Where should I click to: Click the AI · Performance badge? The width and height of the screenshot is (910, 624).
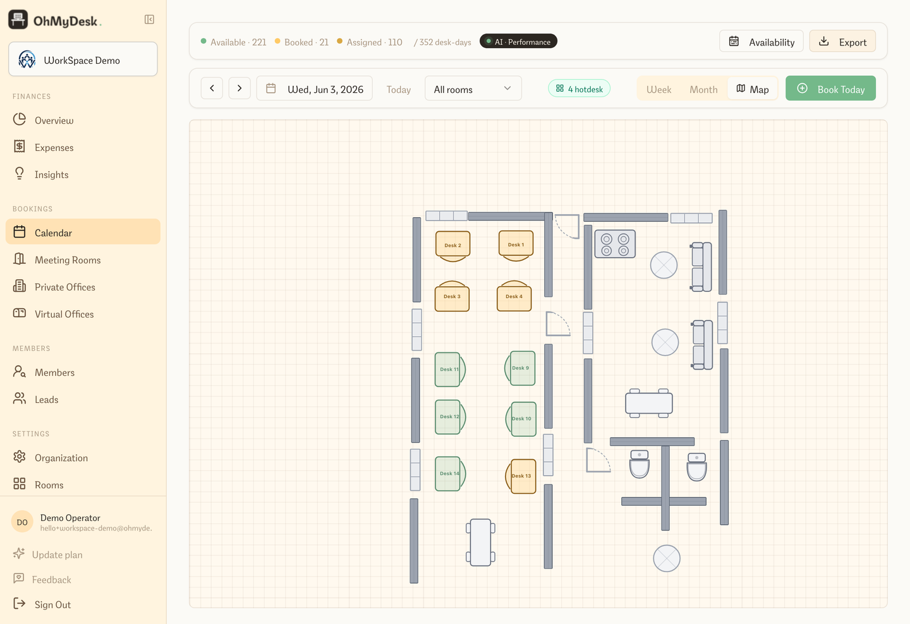[x=518, y=42]
